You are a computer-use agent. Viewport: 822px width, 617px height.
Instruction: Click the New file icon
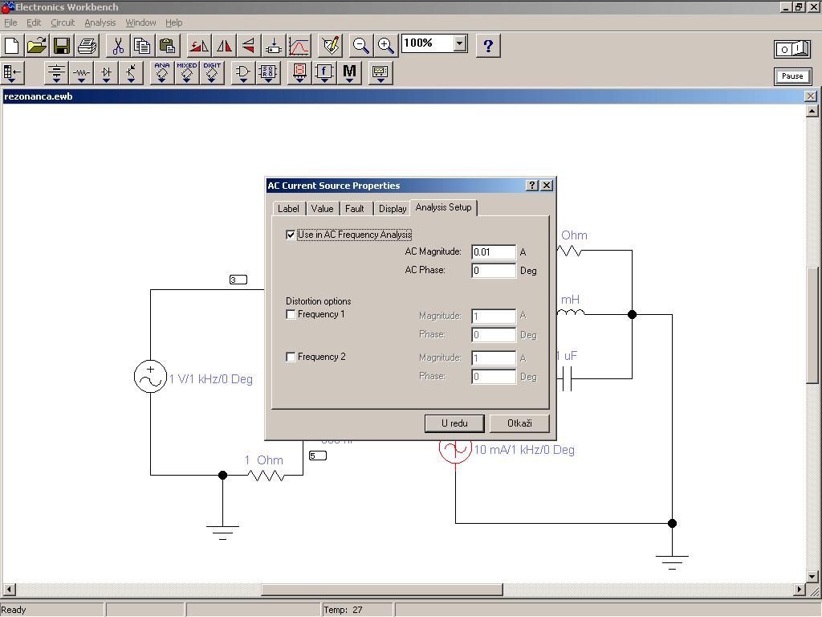[x=12, y=46]
